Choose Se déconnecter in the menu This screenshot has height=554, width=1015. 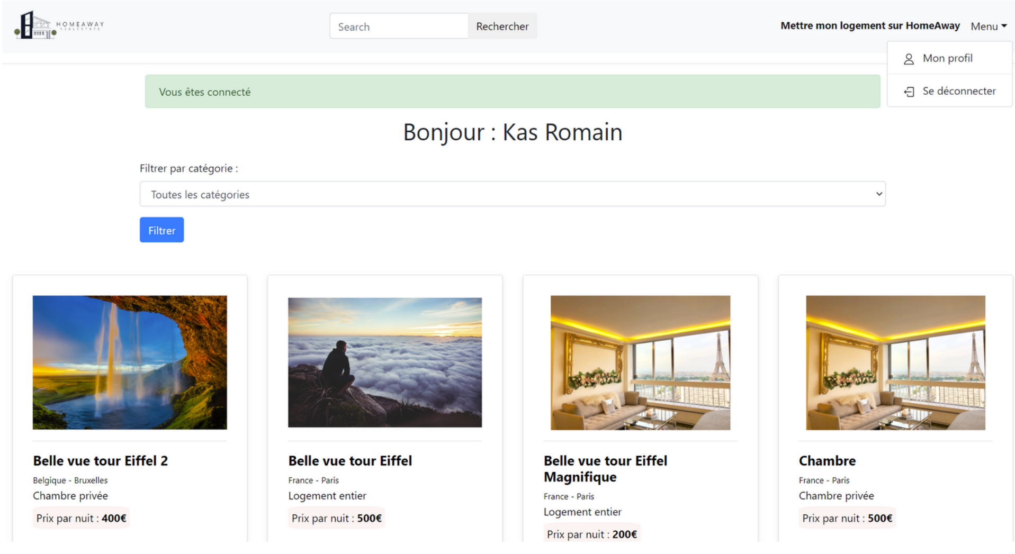point(958,91)
